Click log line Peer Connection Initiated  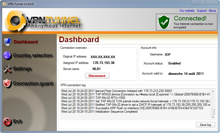117,91
